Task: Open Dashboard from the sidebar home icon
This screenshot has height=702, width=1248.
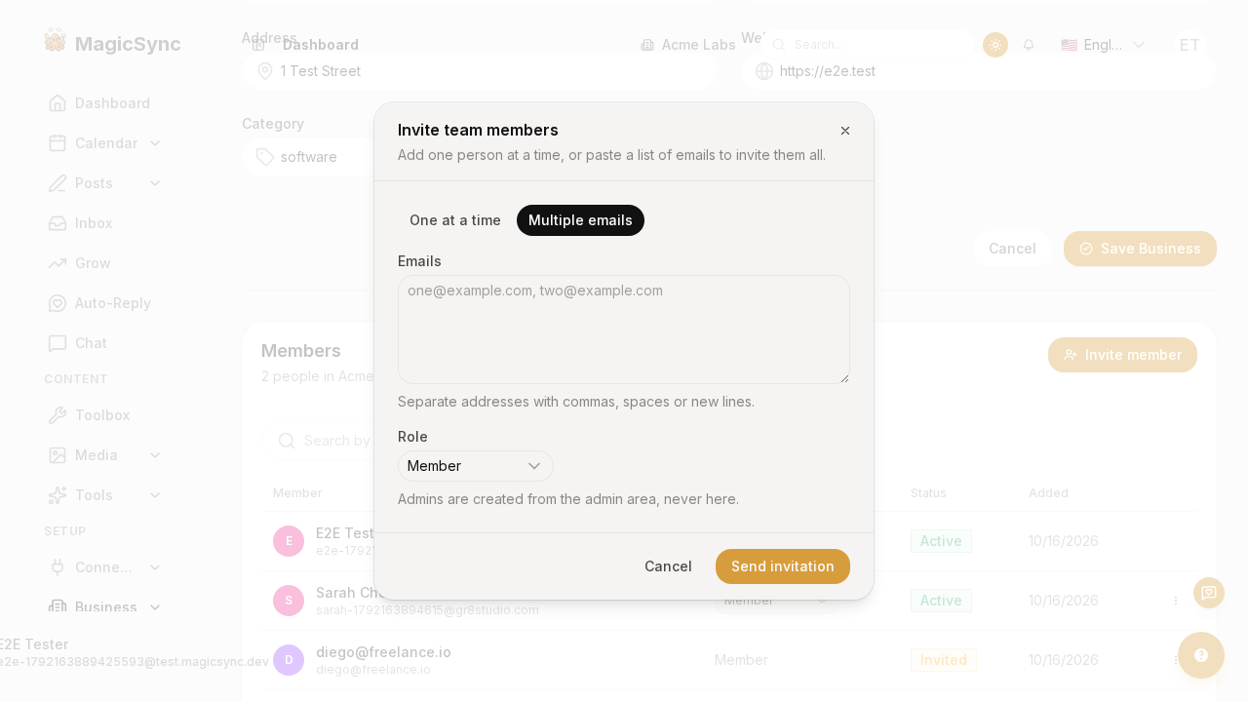Action: (x=58, y=103)
